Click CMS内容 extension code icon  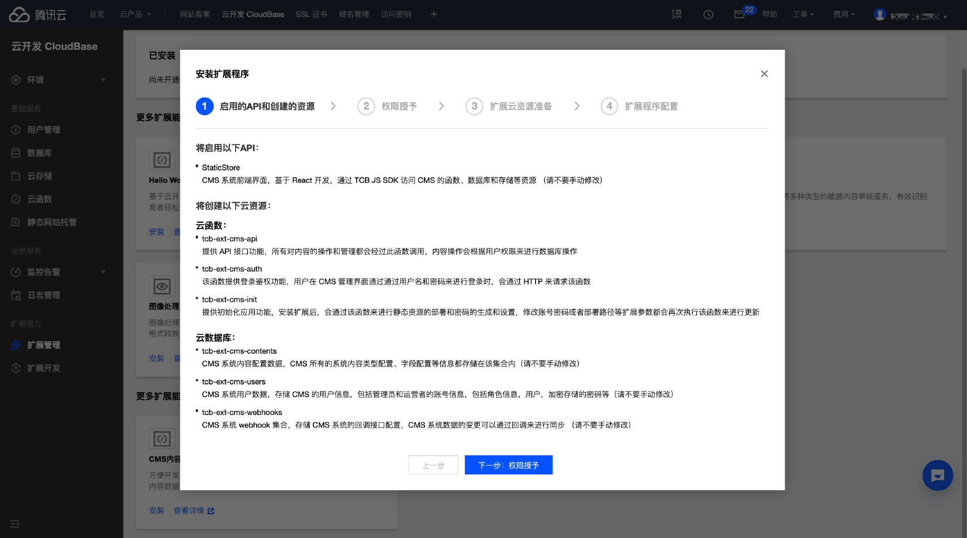[162, 439]
